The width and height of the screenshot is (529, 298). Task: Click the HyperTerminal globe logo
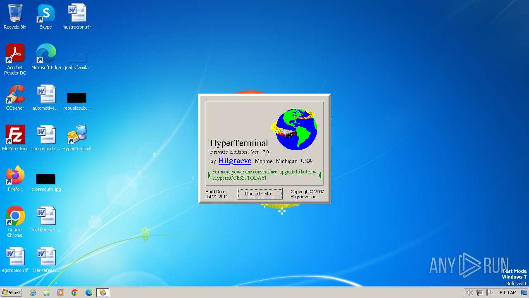point(295,129)
